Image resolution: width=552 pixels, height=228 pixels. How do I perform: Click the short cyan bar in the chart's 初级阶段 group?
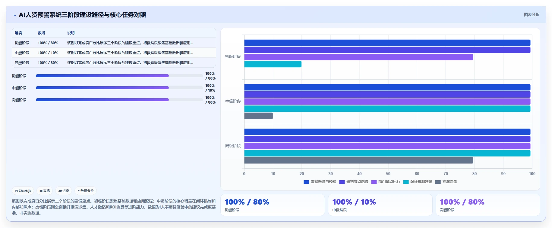[273, 64]
